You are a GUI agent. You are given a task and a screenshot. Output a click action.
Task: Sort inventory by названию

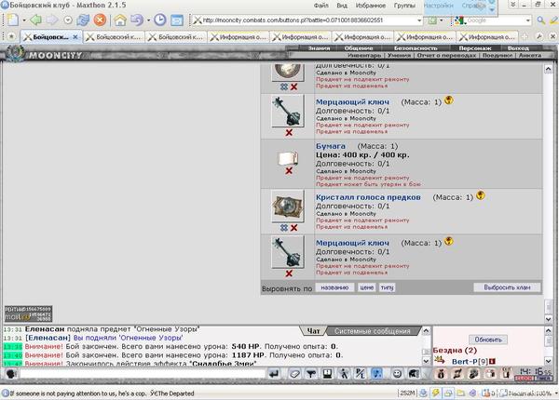coord(334,287)
